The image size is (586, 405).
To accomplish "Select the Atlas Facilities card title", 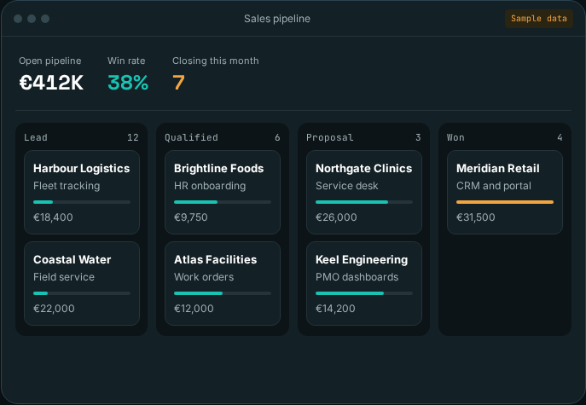I will click(x=215, y=260).
